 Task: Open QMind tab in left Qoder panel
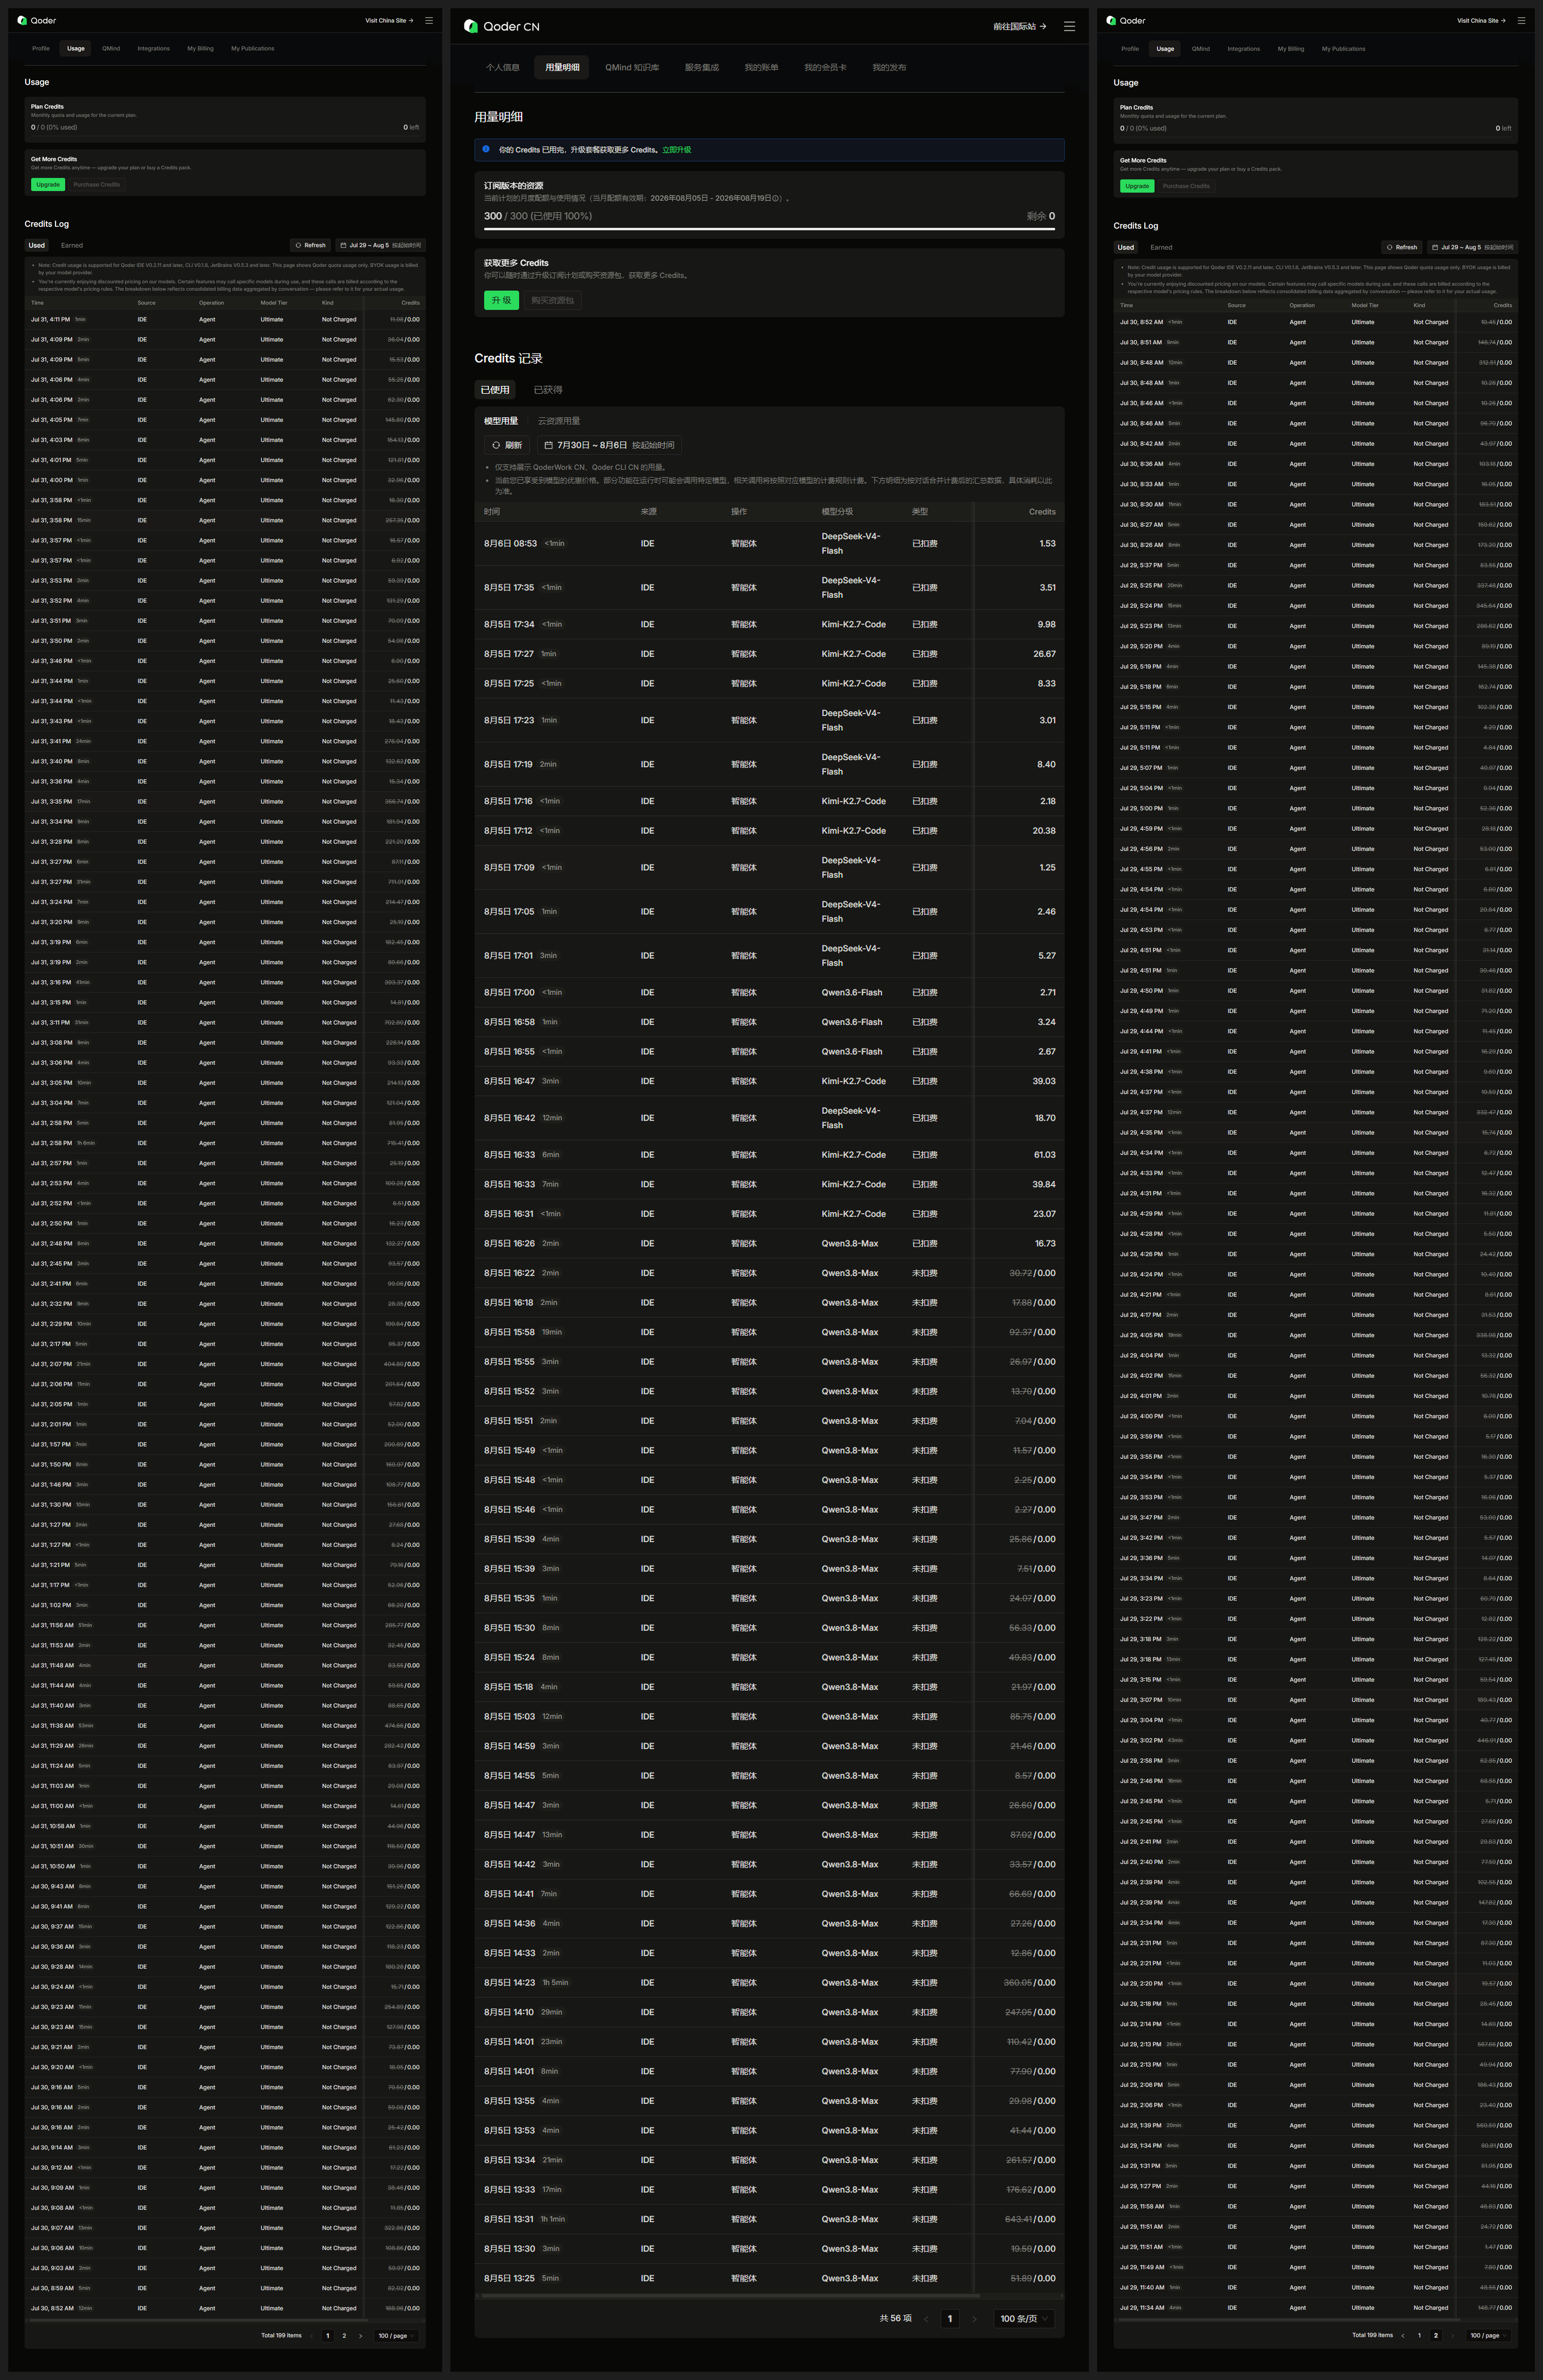(x=111, y=48)
